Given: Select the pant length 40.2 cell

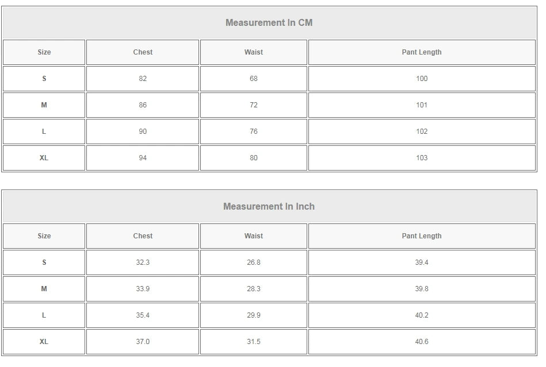Looking at the screenshot, I should (x=421, y=315).
